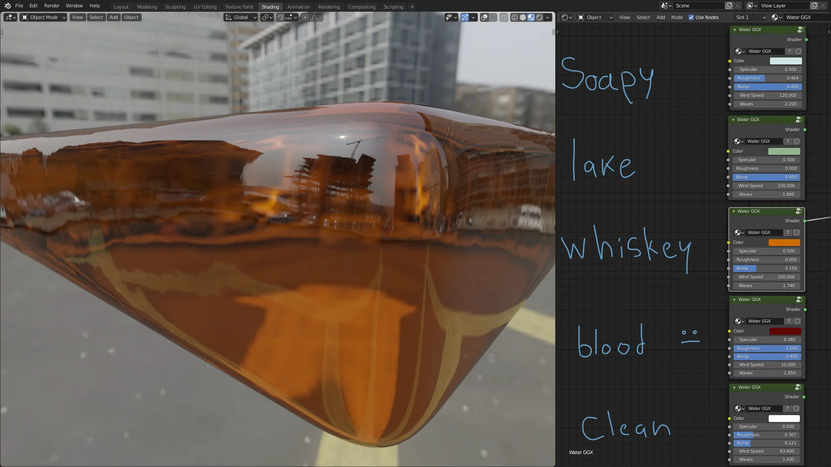This screenshot has width=831, height=467.
Task: Open the Object Mode dropdown
Action: 43,17
